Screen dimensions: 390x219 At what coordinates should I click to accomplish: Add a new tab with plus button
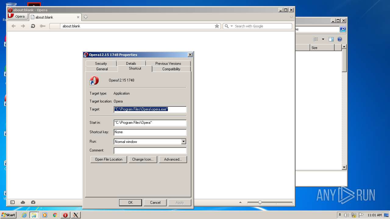coord(86,17)
